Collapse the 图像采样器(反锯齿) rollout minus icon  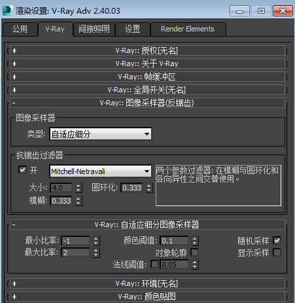(x=14, y=103)
